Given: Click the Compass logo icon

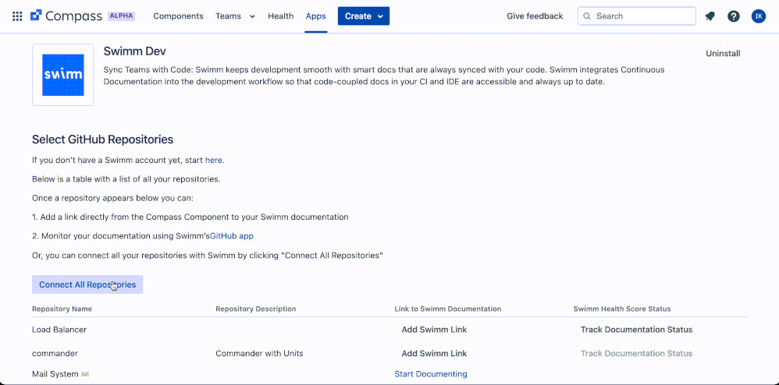Looking at the screenshot, I should point(36,16).
